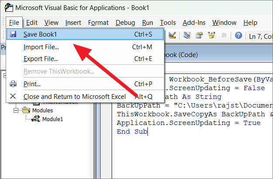Collapse the Modules folder node
This screenshot has width=273, height=179.
(16, 110)
